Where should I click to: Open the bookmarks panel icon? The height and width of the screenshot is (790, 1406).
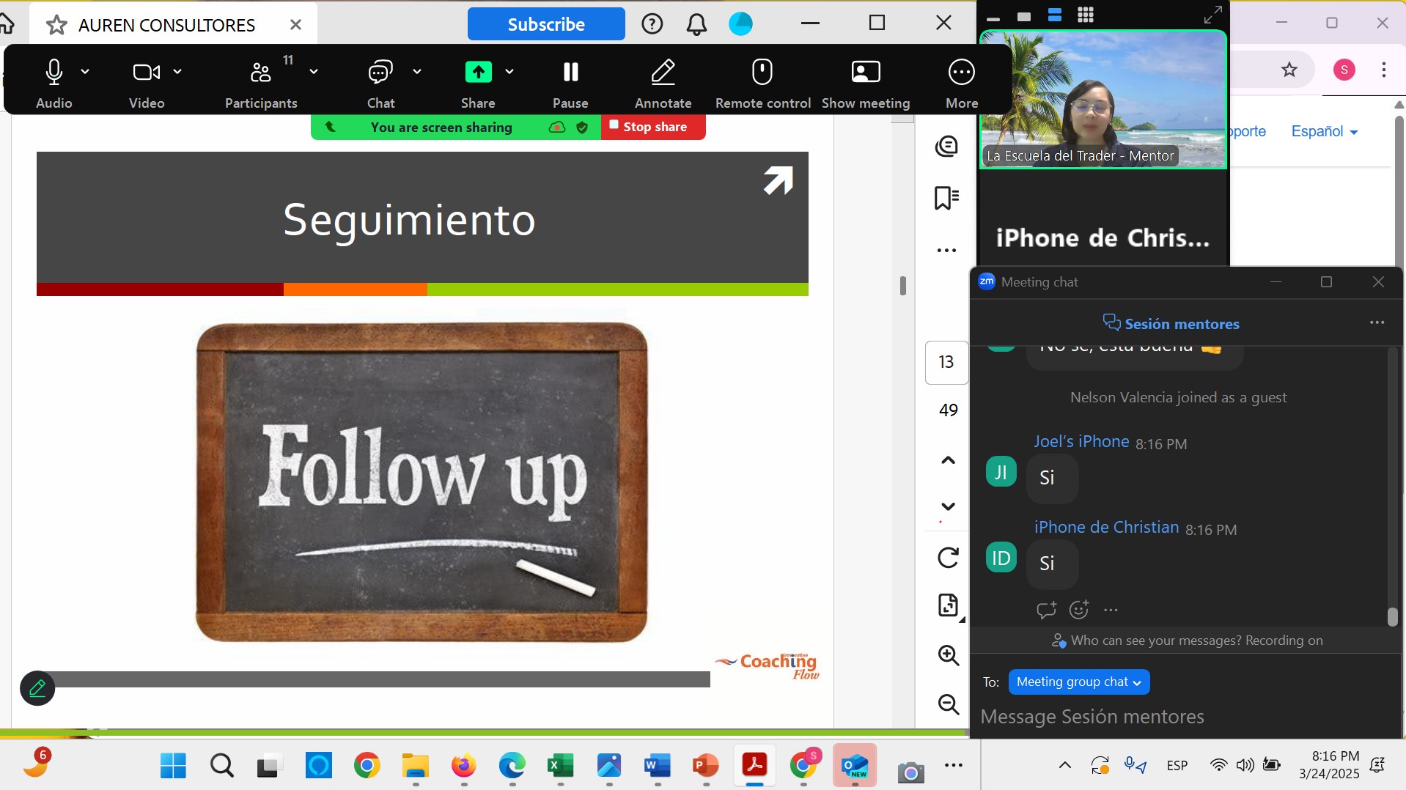pyautogui.click(x=946, y=198)
